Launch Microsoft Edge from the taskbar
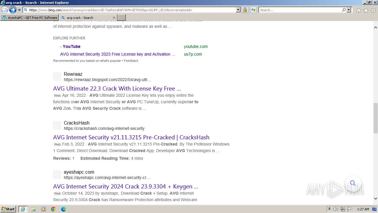Screen dimensions: 378x213 click(63, 209)
